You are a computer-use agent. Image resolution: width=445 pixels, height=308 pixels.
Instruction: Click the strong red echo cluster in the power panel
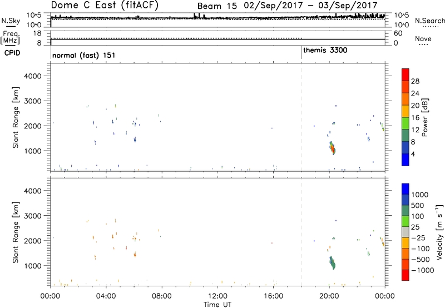pos(333,148)
